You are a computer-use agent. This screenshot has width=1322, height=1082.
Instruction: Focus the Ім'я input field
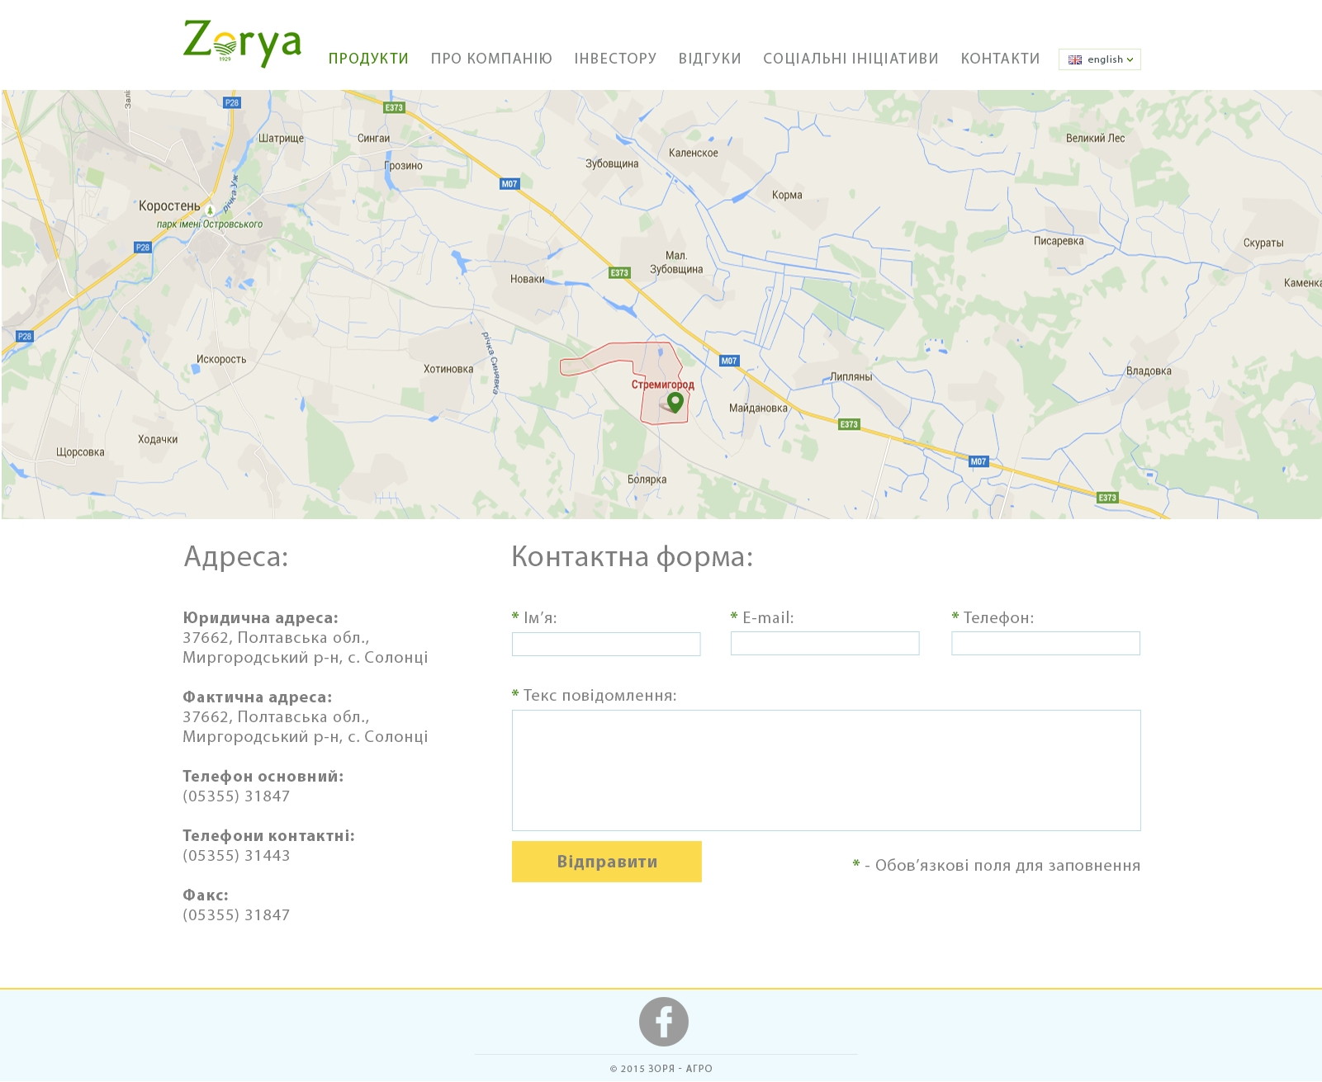606,644
